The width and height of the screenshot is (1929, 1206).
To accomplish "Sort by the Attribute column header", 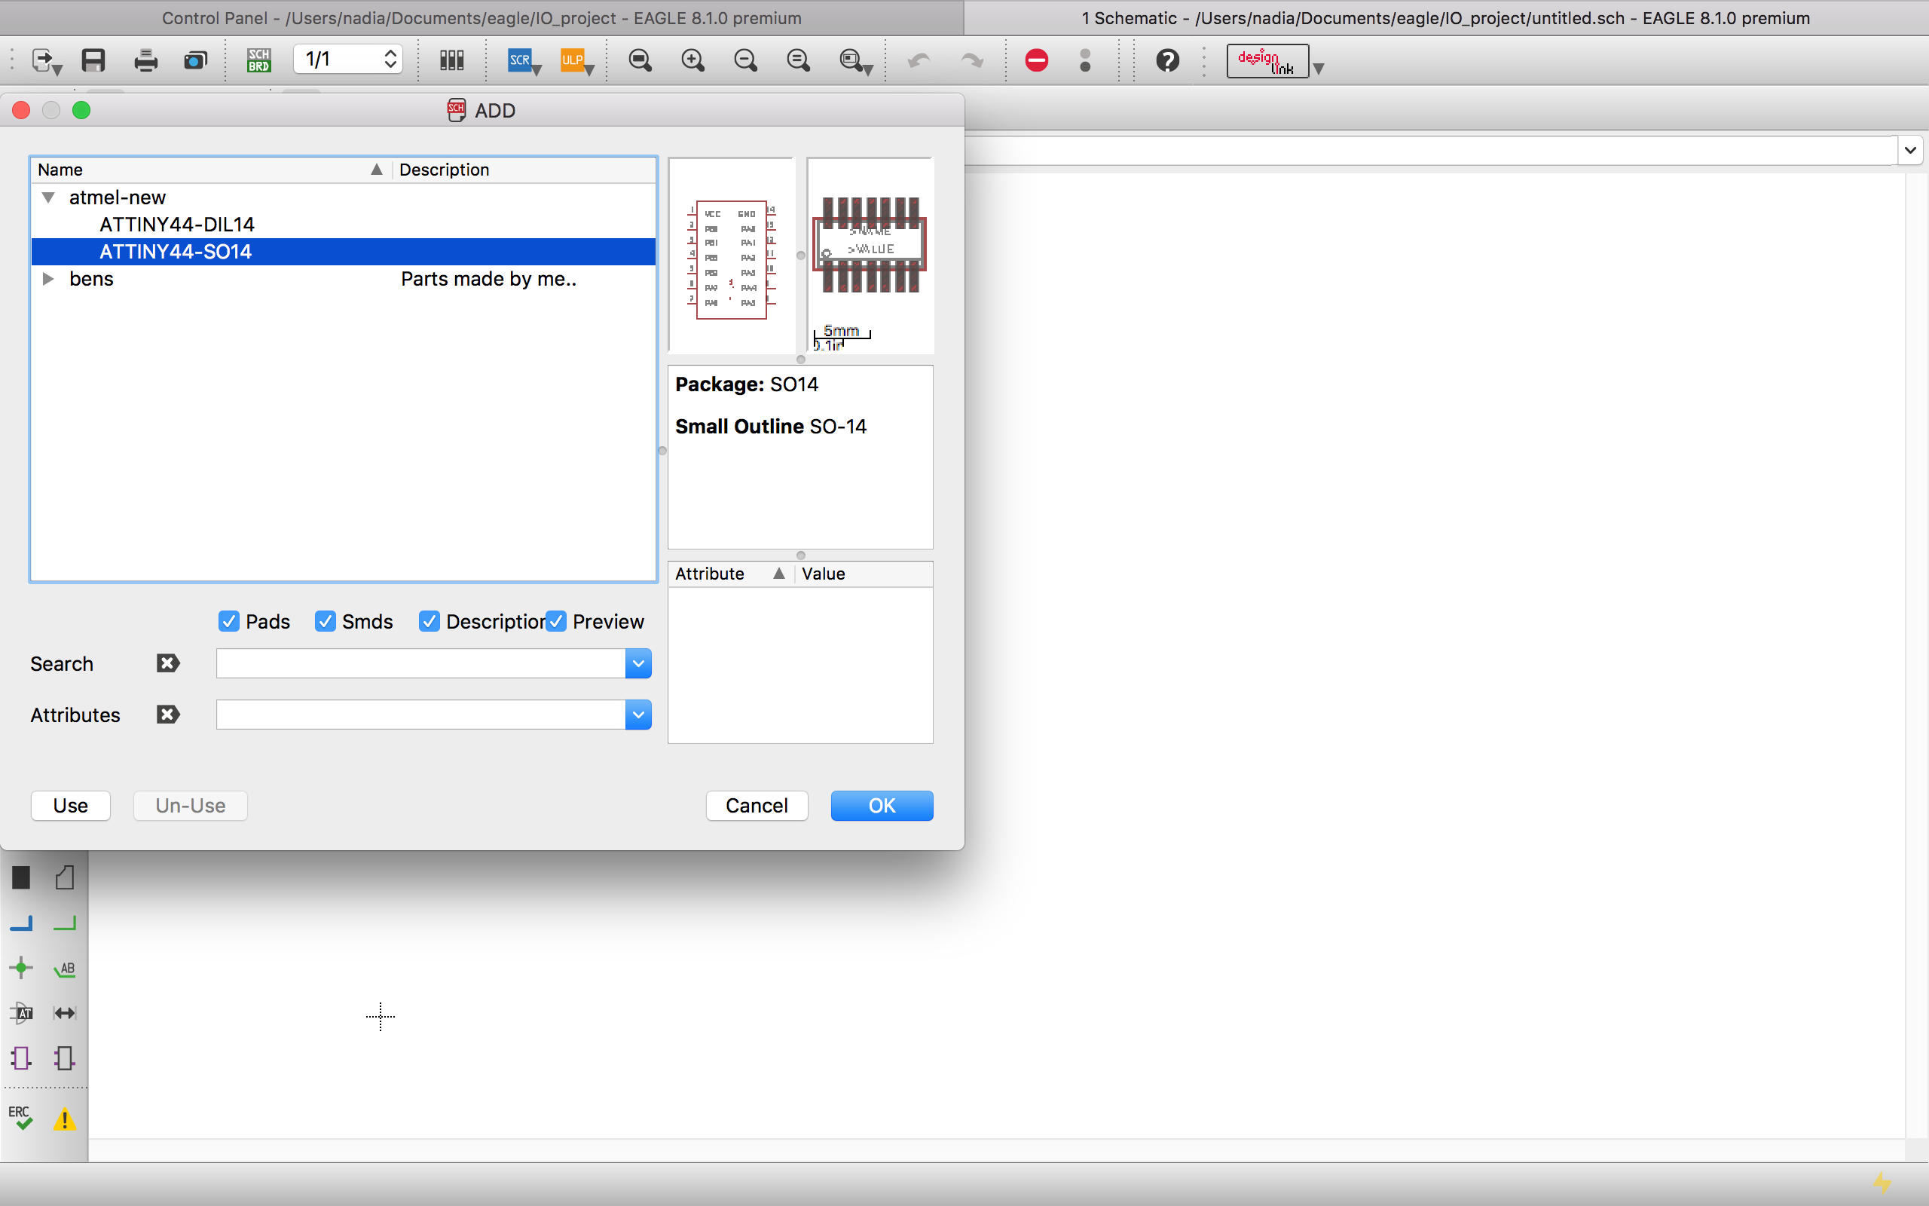I will click(731, 574).
